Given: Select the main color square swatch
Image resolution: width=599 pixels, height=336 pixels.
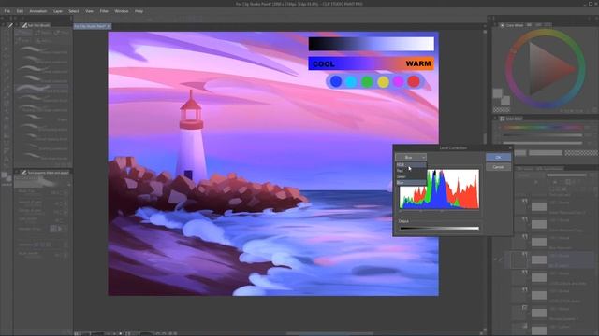Looking at the screenshot, I should click(x=497, y=93).
